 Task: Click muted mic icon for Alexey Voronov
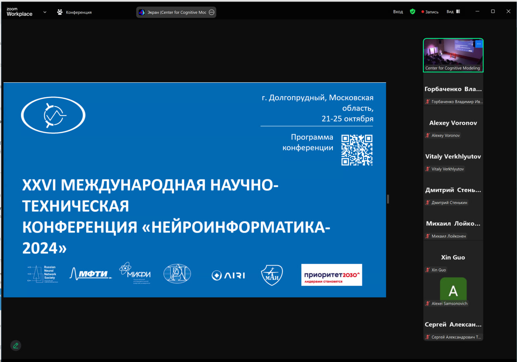(427, 136)
